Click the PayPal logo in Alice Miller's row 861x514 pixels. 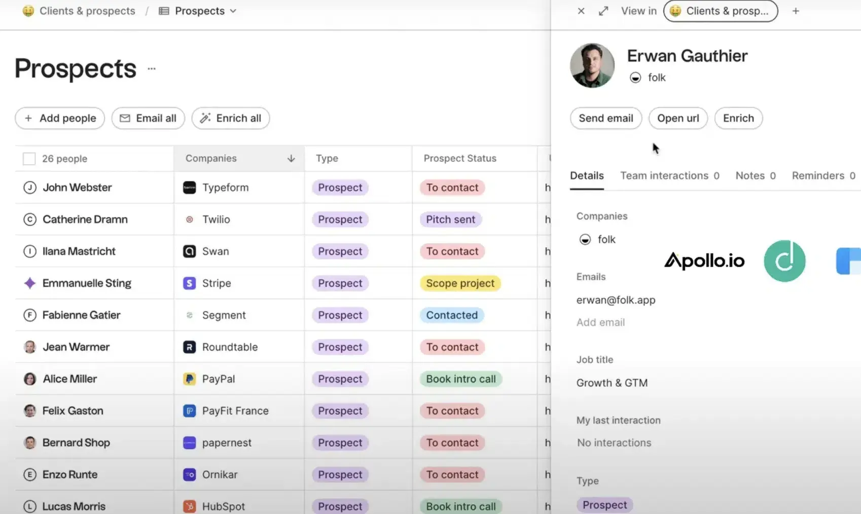pos(189,379)
